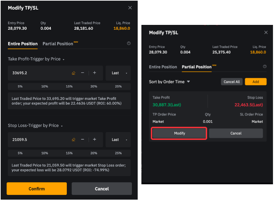Viewport: 274px width, 201px height.
Task: Click the Cancel All button
Action: (231, 82)
